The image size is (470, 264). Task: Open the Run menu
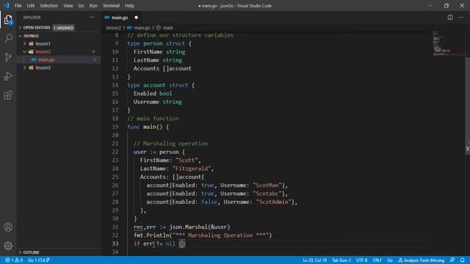93,5
